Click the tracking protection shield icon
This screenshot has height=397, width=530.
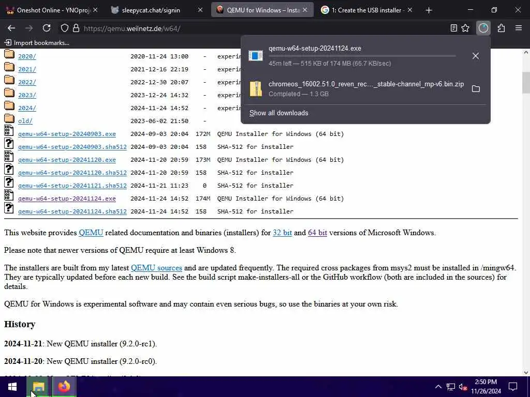(64, 28)
